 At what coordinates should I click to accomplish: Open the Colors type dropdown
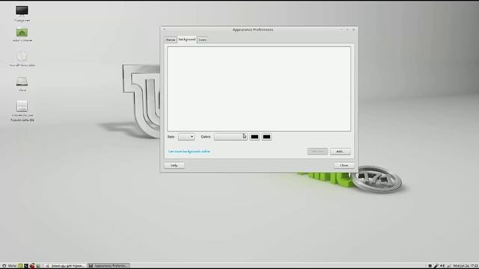(x=231, y=137)
